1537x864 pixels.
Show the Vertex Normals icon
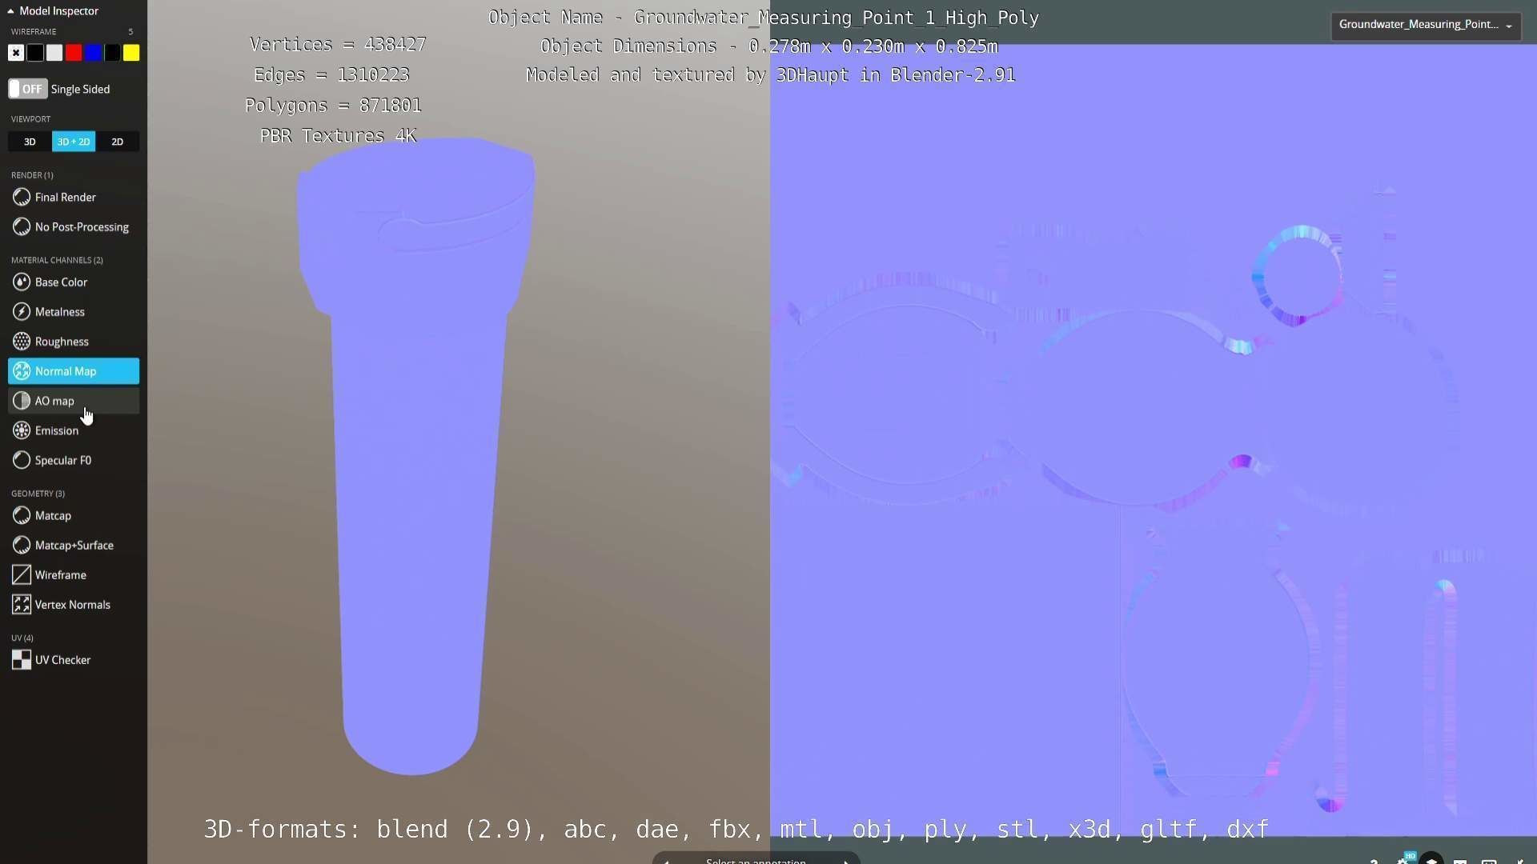point(22,605)
